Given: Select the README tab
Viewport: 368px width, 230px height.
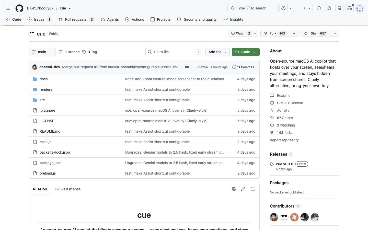Looking at the screenshot, I should pos(40,189).
